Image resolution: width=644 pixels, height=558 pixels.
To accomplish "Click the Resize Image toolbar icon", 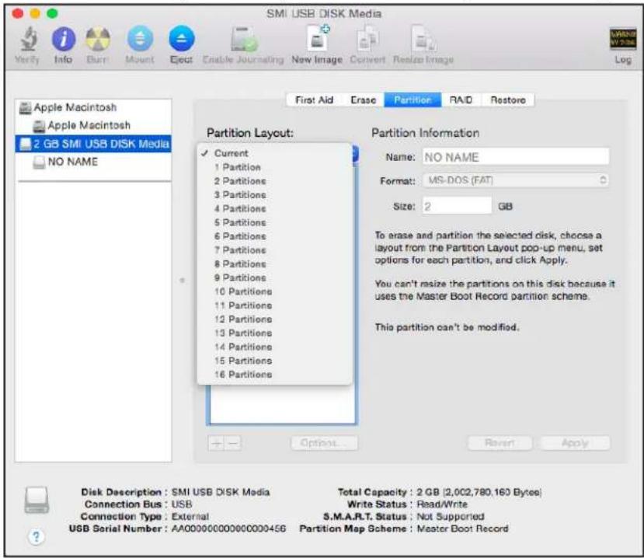I will (423, 39).
